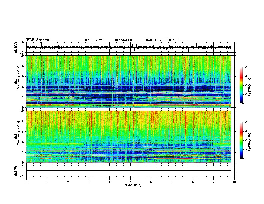
Task: Click the "9" tick on Time axis
Action: tap(213, 182)
